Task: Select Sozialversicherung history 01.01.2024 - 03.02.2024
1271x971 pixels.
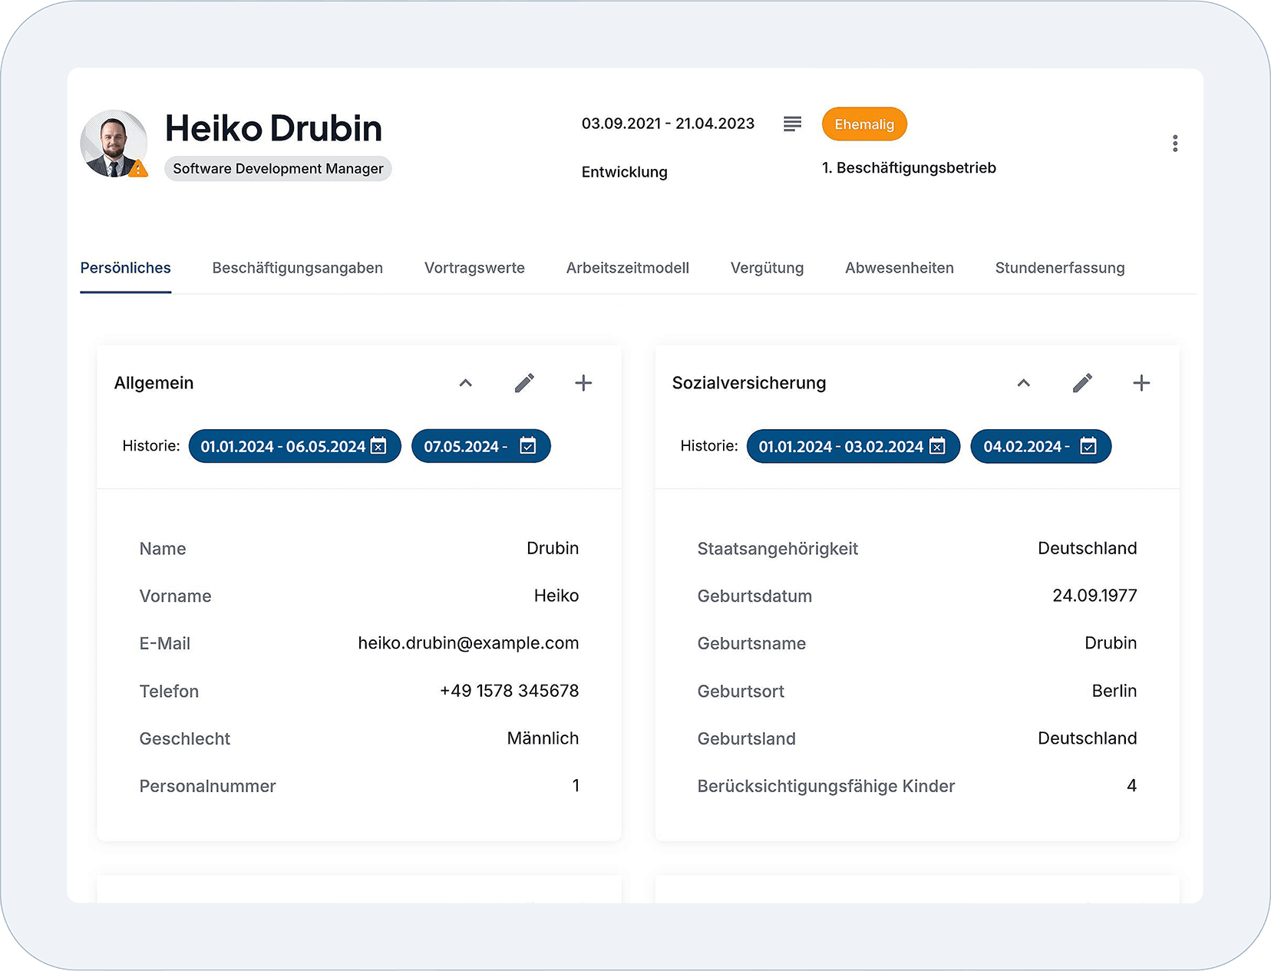Action: click(x=840, y=447)
